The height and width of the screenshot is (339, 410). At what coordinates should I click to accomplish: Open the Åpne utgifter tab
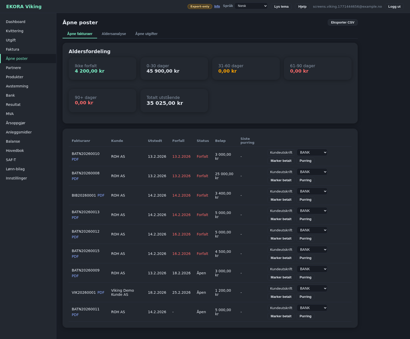(146, 34)
